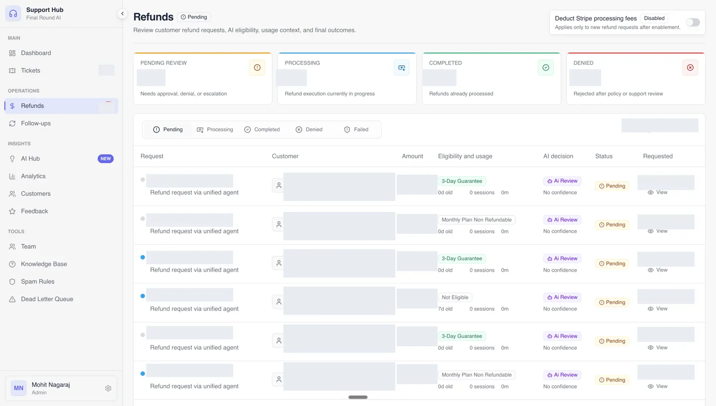
Task: Click the AI Hub lightbulb icon
Action: coord(12,159)
